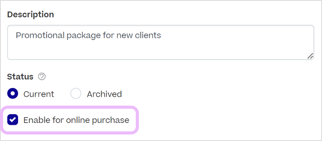This screenshot has height=141, width=322.
Task: Click the white checkmark in the checkbox
Action: 13,120
